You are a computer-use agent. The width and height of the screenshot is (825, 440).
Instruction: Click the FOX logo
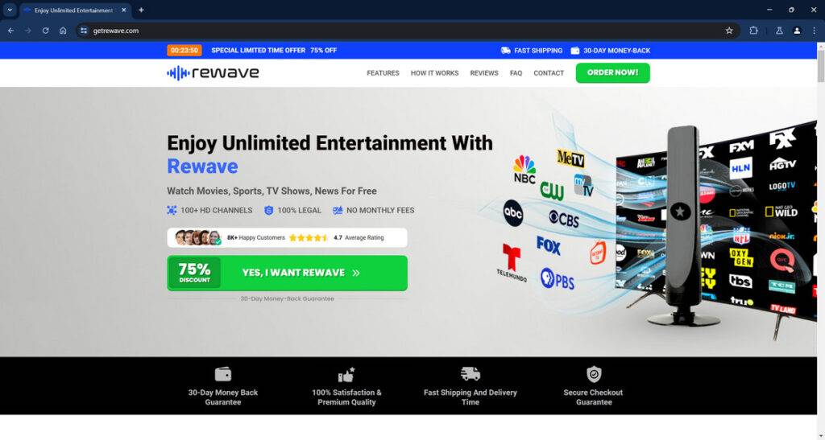[x=548, y=245]
